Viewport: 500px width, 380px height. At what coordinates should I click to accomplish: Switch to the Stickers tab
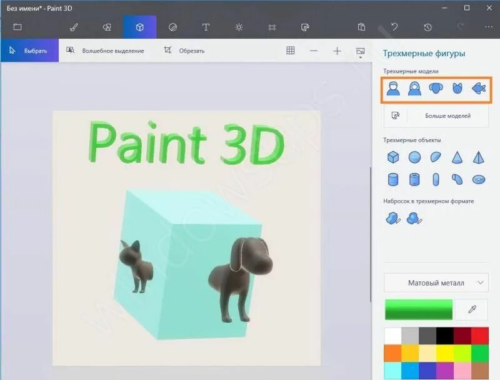point(172,27)
